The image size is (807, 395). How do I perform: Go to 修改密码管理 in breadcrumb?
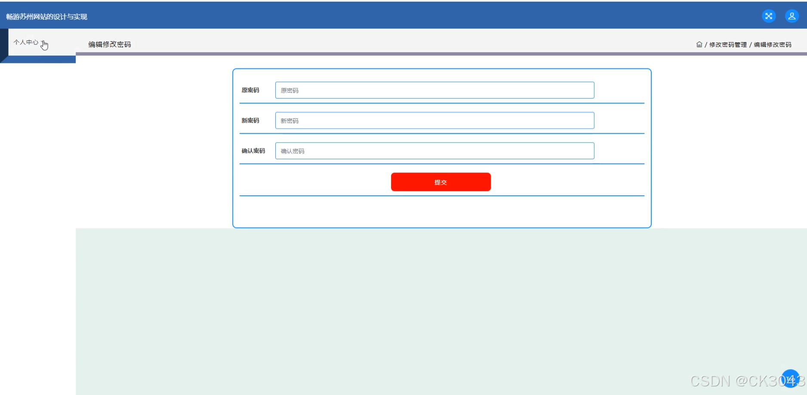tap(728, 45)
